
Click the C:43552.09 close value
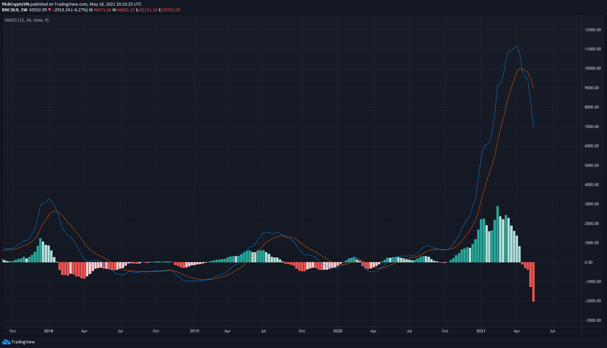click(169, 10)
